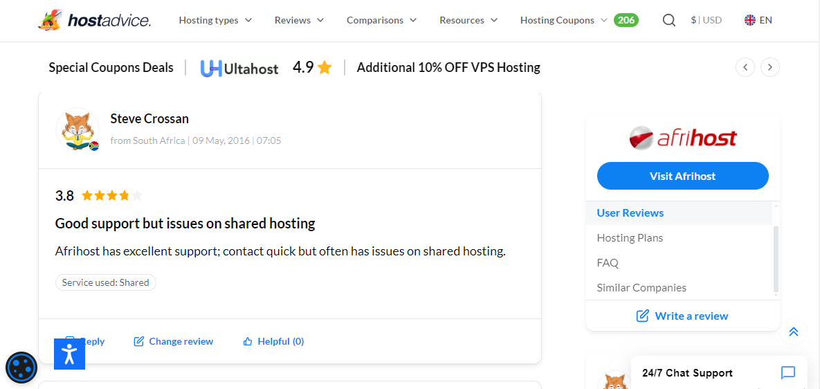Click the Afrihost logo in sidebar
The image size is (820, 389).
[x=682, y=138]
